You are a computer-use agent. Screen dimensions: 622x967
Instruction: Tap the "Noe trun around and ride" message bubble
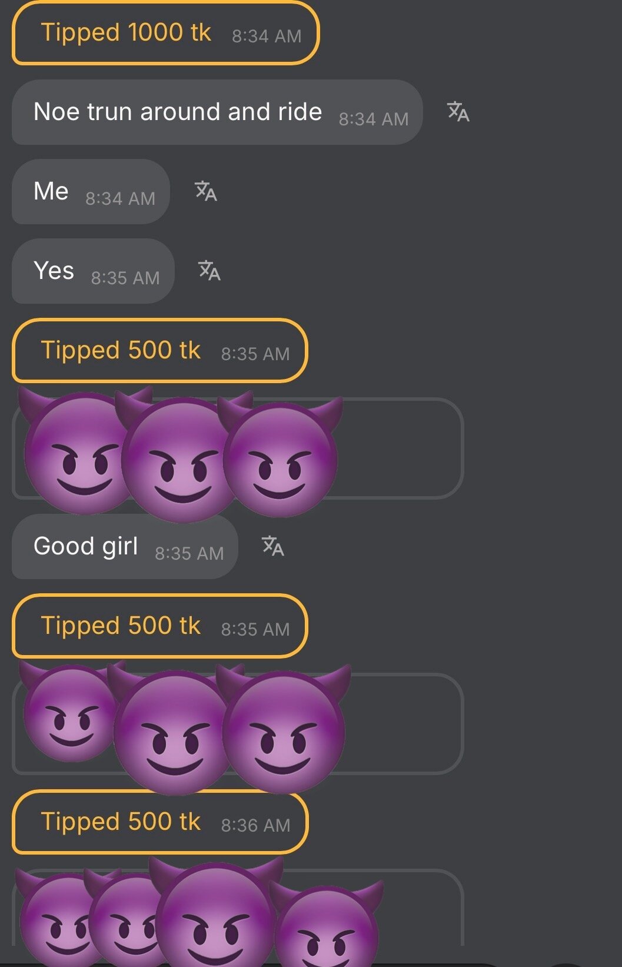point(217,112)
